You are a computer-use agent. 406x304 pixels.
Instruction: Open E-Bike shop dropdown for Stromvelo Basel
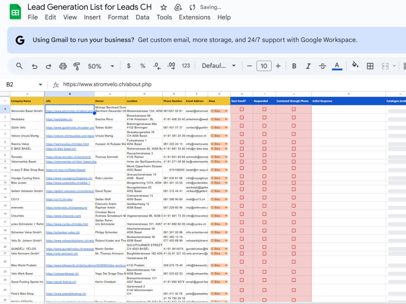[x=226, y=111]
